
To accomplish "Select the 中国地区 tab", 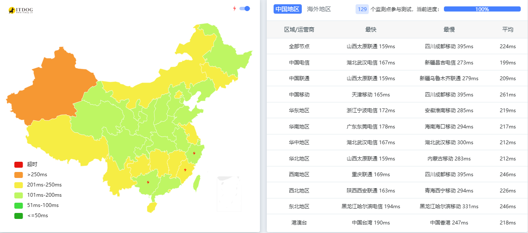I will (x=288, y=9).
